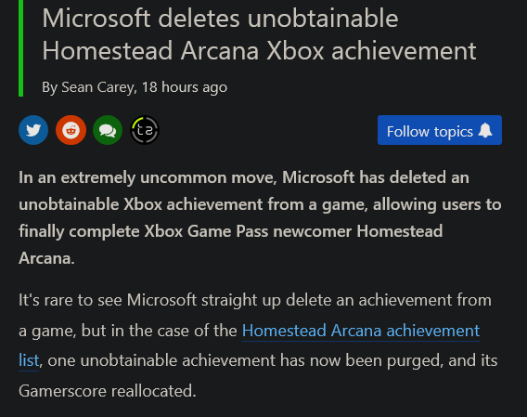
Task: Click the bell icon in Follow topics
Action: 485,130
